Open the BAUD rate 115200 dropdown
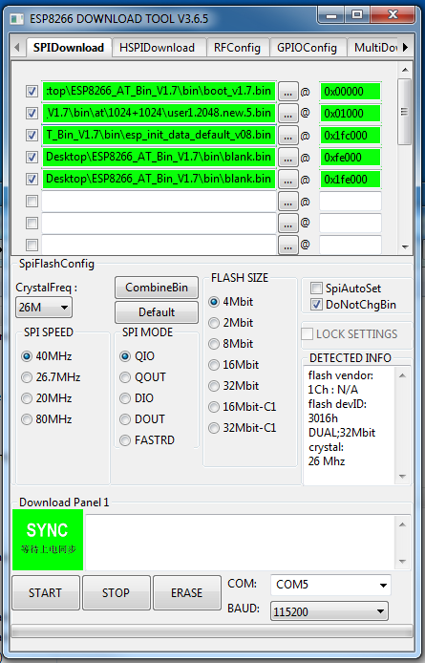The height and width of the screenshot is (663, 425). click(329, 611)
